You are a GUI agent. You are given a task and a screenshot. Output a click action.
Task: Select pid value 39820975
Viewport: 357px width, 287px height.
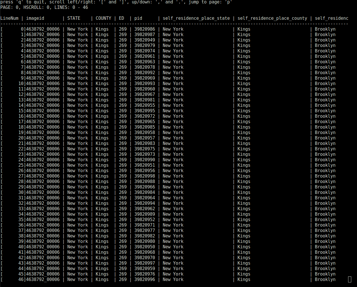(145, 149)
